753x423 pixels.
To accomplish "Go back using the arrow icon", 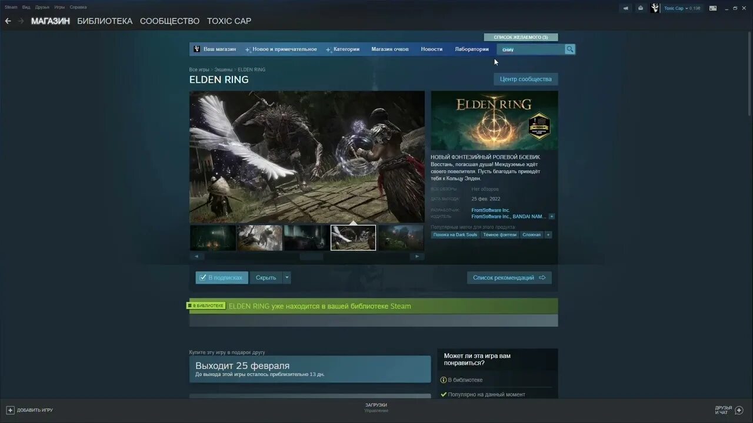I will [x=8, y=21].
